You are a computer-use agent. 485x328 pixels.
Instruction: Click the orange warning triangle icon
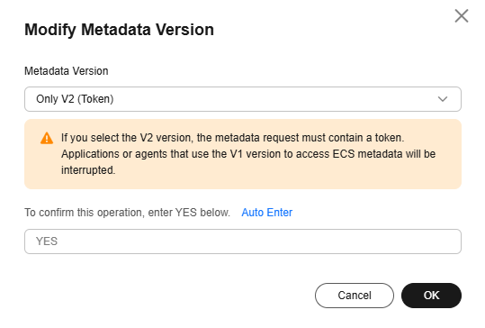pos(47,138)
